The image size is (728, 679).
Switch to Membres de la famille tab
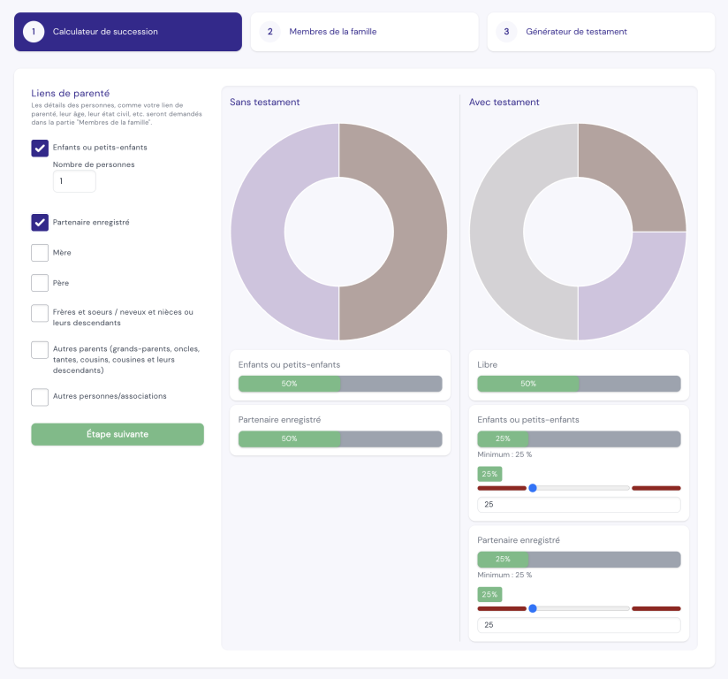(x=364, y=32)
